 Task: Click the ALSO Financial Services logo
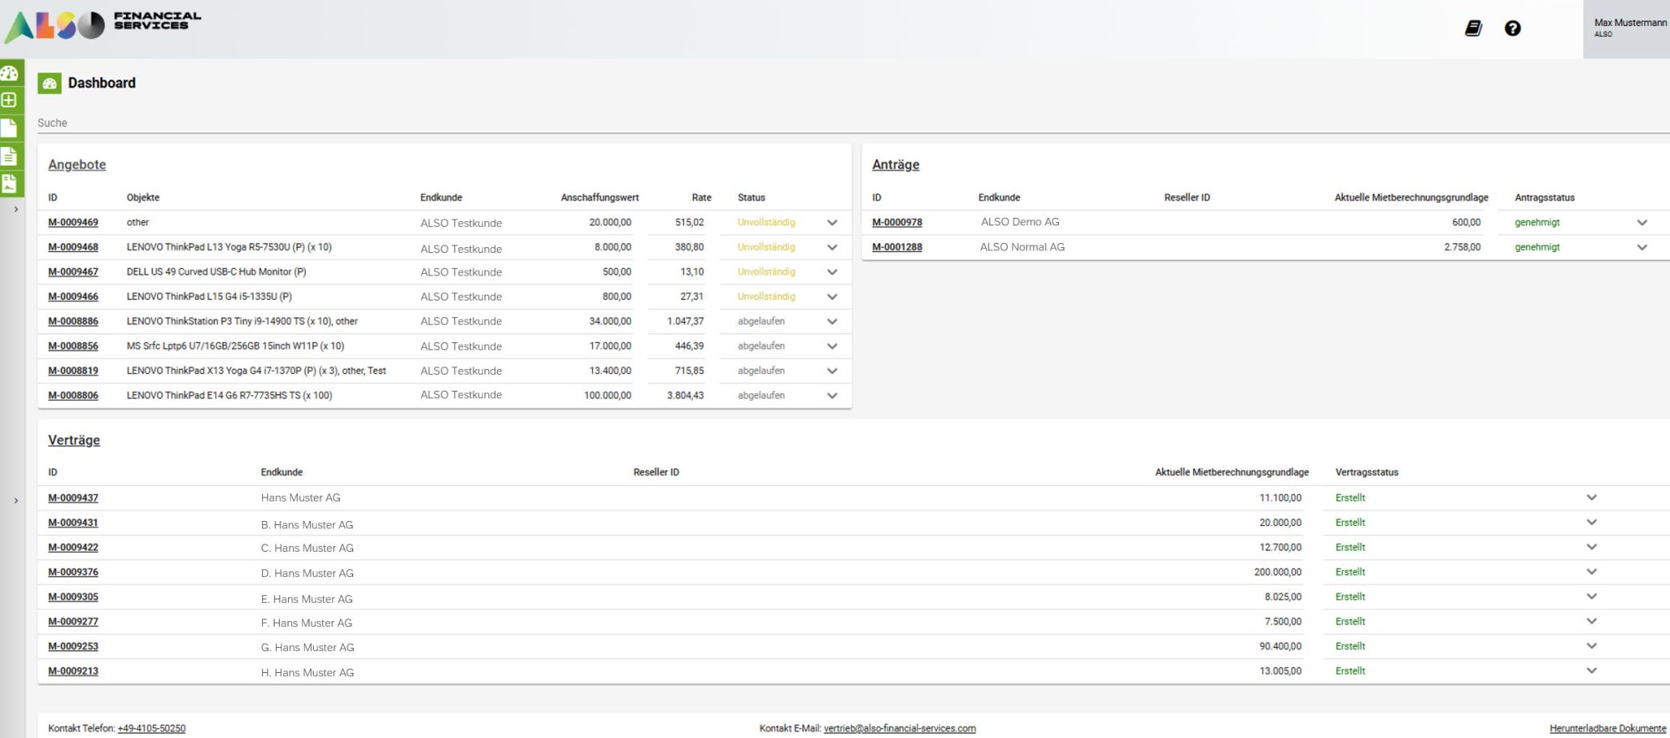point(103,25)
